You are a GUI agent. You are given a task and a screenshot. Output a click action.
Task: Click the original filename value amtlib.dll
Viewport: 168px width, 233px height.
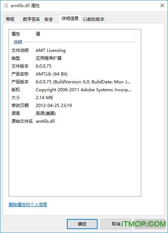tap(45, 121)
